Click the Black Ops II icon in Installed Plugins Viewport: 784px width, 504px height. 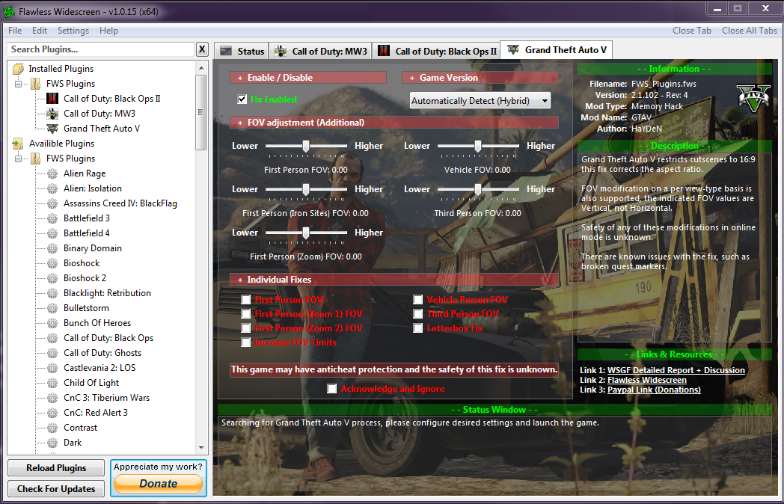click(52, 99)
